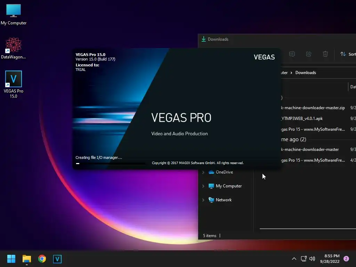This screenshot has width=356, height=267.
Task: Open the My Computer desktop icon
Action: [14, 14]
